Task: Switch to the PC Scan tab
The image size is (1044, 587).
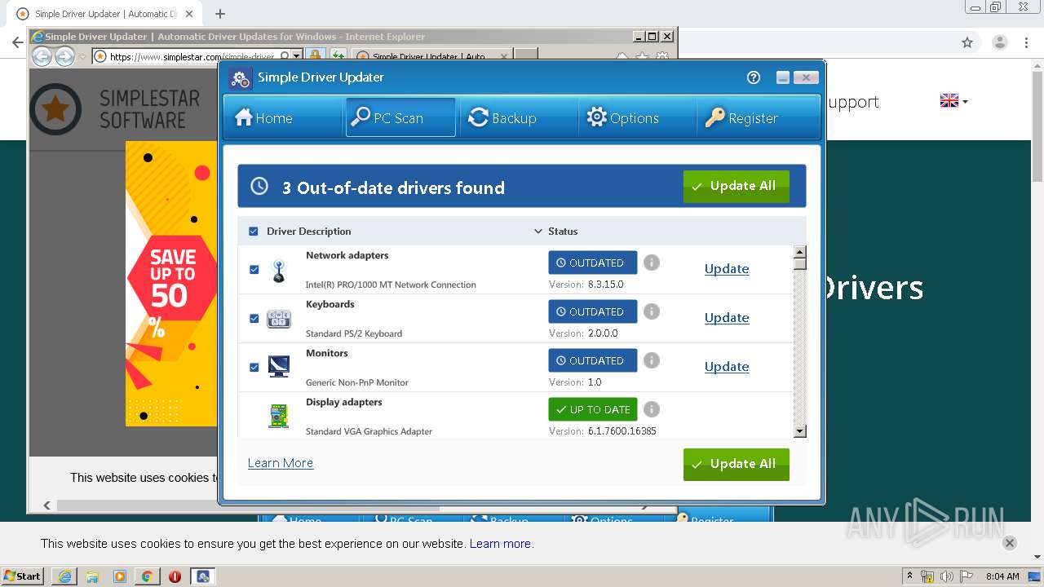Action: (400, 118)
